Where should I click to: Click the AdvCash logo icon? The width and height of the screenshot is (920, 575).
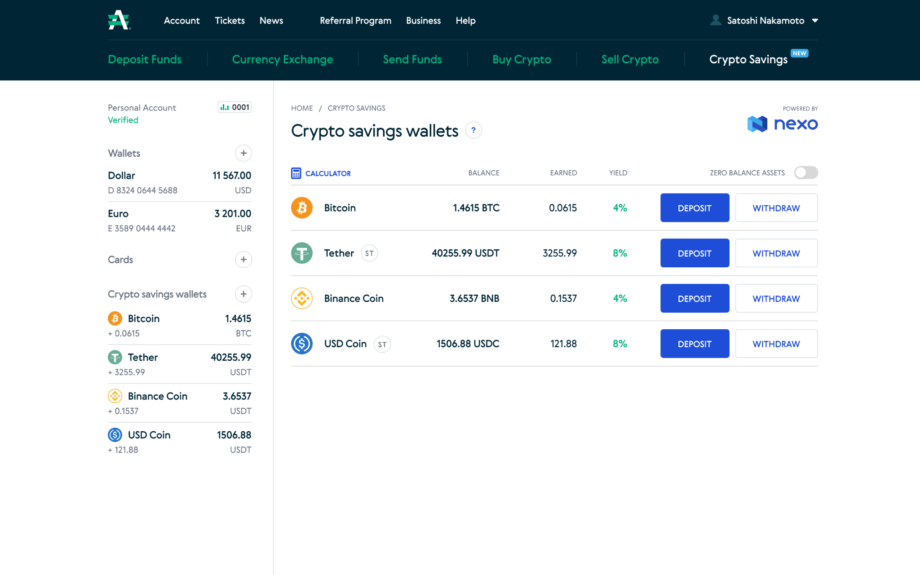tap(119, 20)
